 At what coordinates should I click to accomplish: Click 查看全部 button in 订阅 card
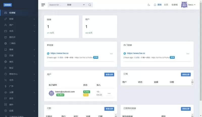[x=186, y=74]
